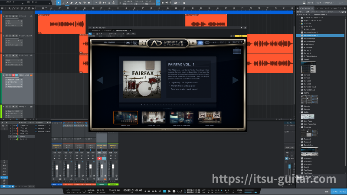This screenshot has width=347, height=195.
Task: Adjust Battery 4 channel pan slider
Action: [113, 150]
